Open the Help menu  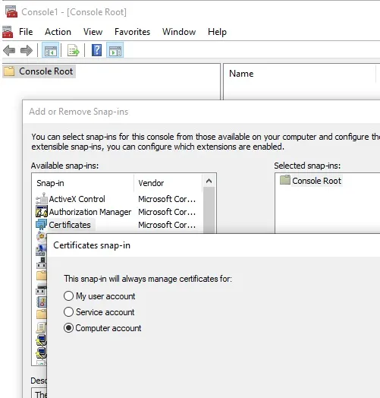[x=217, y=32]
